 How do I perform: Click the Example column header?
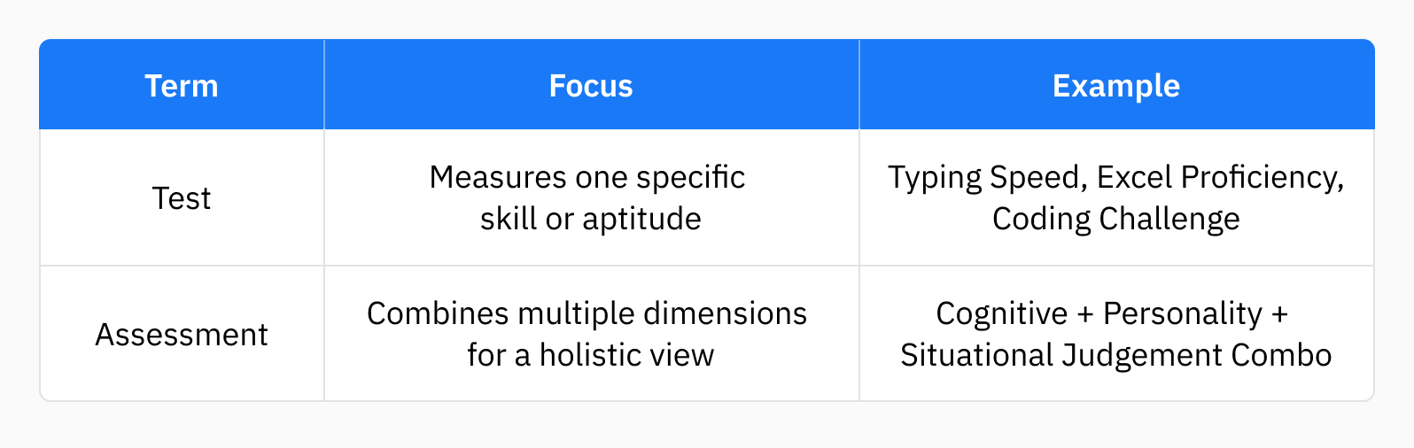(1115, 86)
